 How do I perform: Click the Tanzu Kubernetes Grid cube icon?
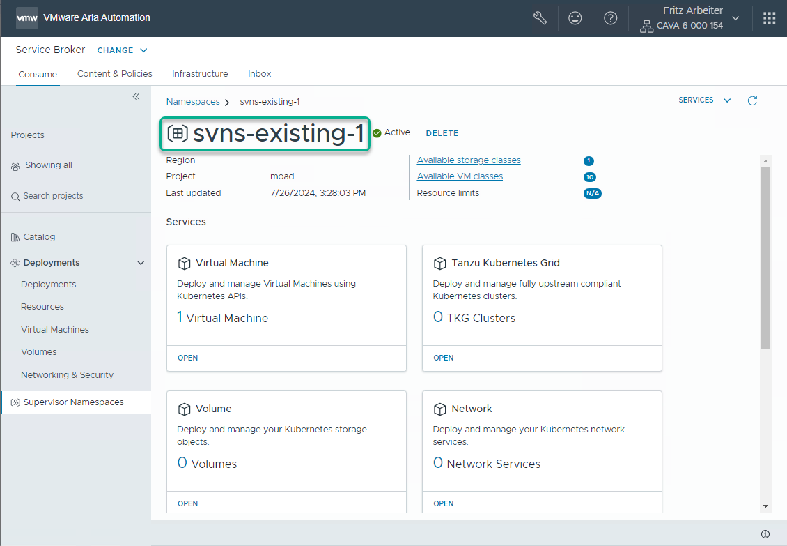click(439, 263)
